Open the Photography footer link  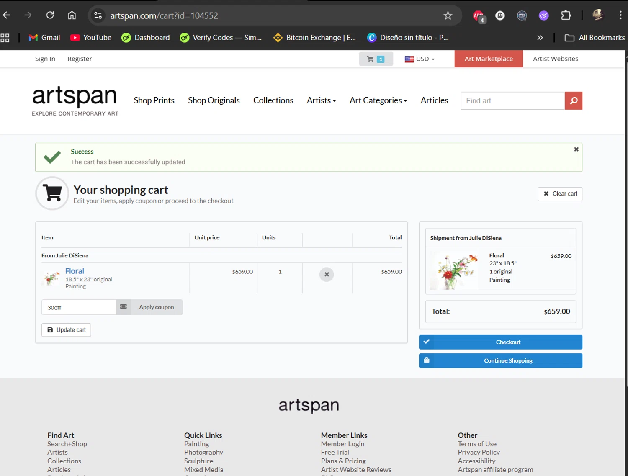(203, 452)
